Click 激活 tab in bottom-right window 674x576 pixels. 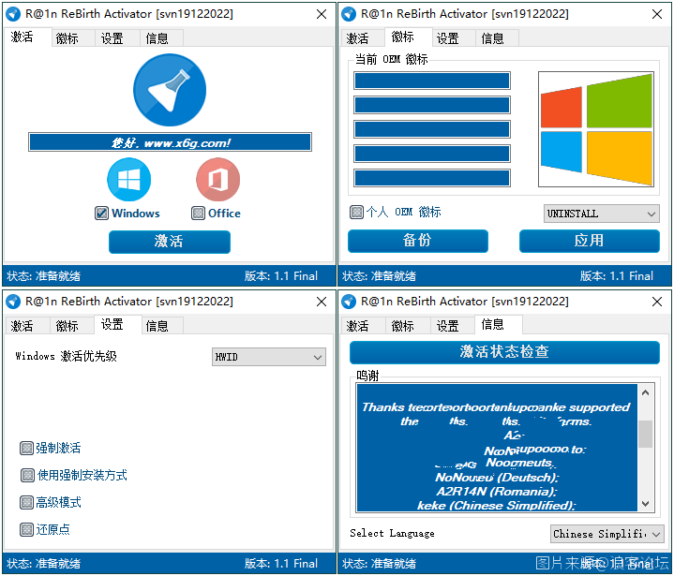point(363,326)
